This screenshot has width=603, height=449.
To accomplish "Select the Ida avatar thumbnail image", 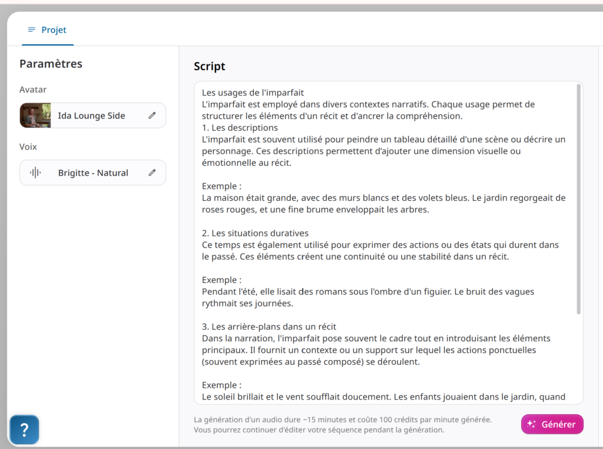I will point(35,116).
